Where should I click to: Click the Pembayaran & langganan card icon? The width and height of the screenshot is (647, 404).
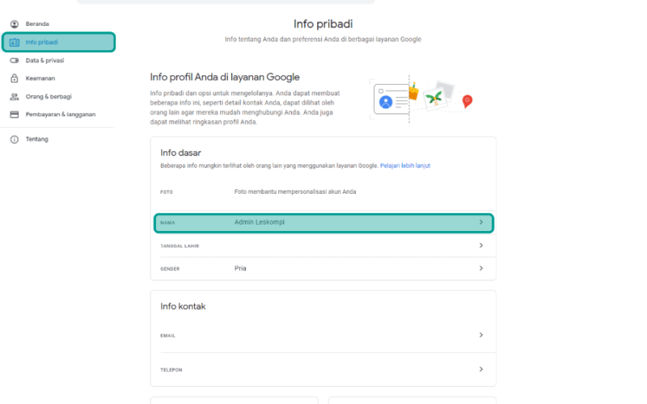pos(15,114)
